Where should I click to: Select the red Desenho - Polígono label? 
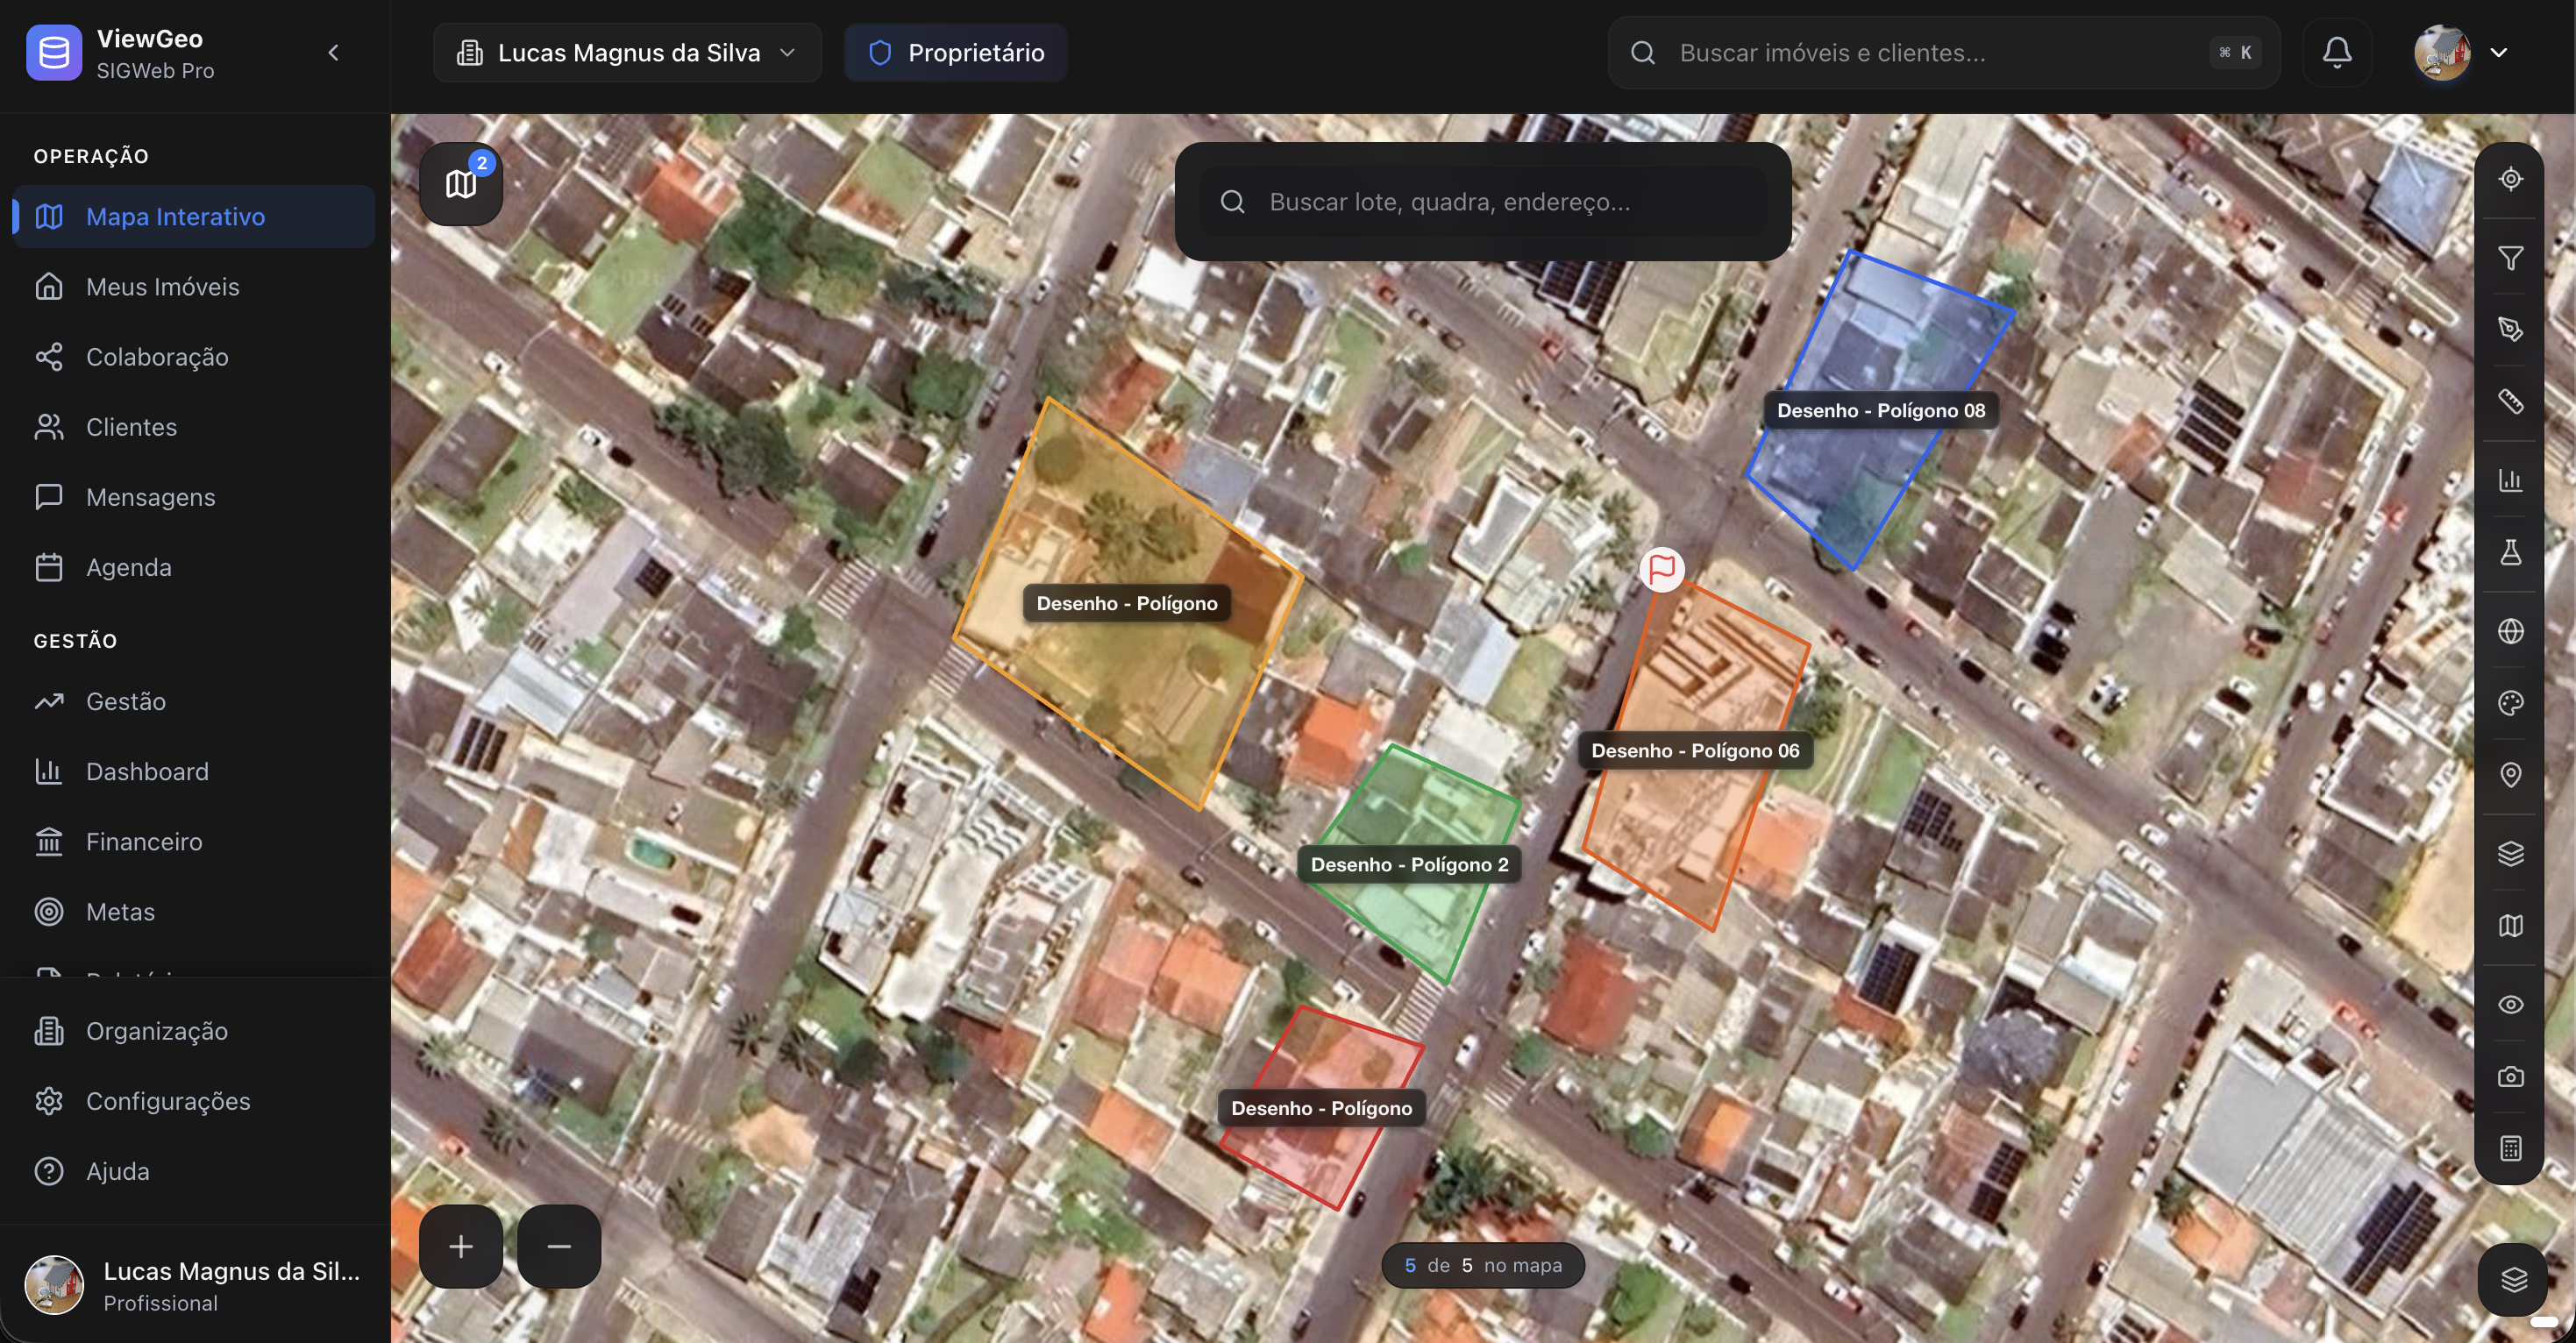click(1321, 1109)
